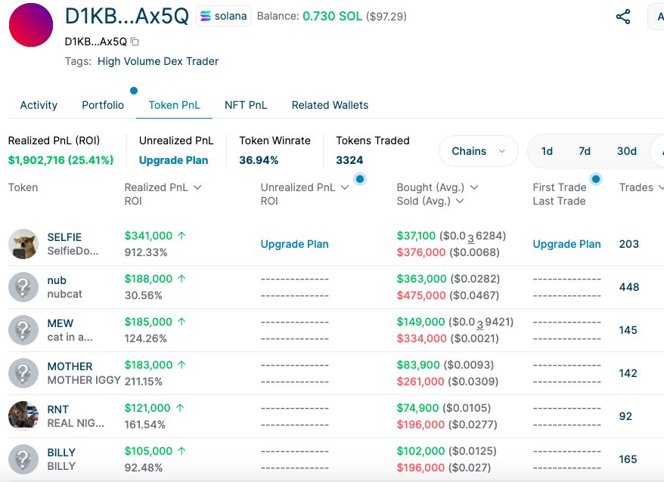Click the 0.730 SOL balance

333,16
